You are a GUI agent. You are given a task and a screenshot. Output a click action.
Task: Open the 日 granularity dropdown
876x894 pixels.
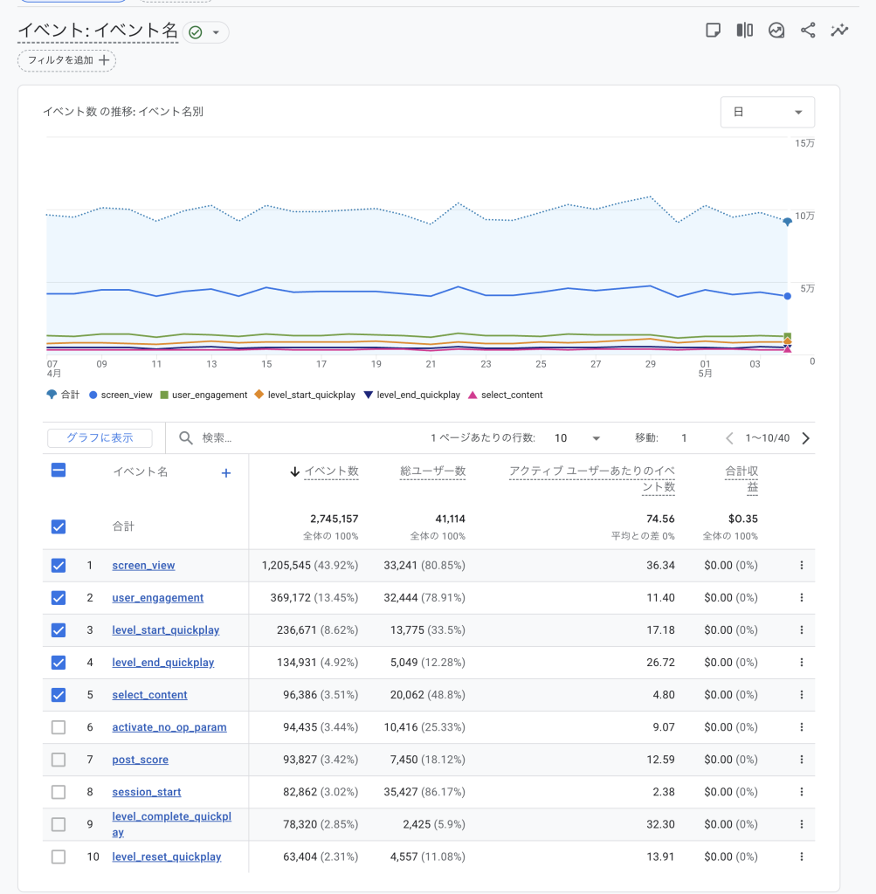767,112
